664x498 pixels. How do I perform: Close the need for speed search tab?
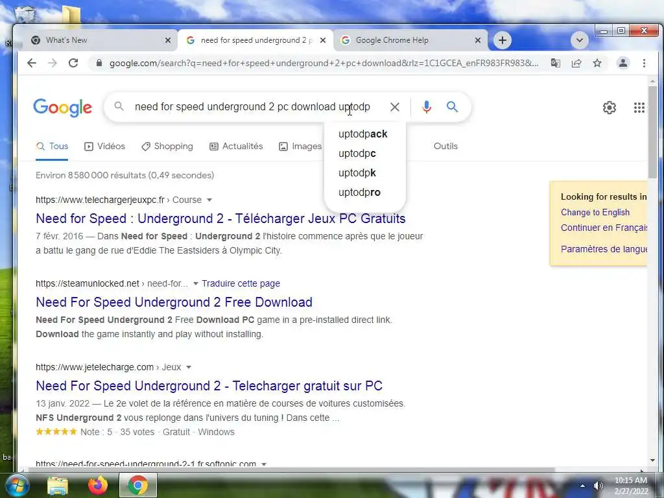[323, 40]
